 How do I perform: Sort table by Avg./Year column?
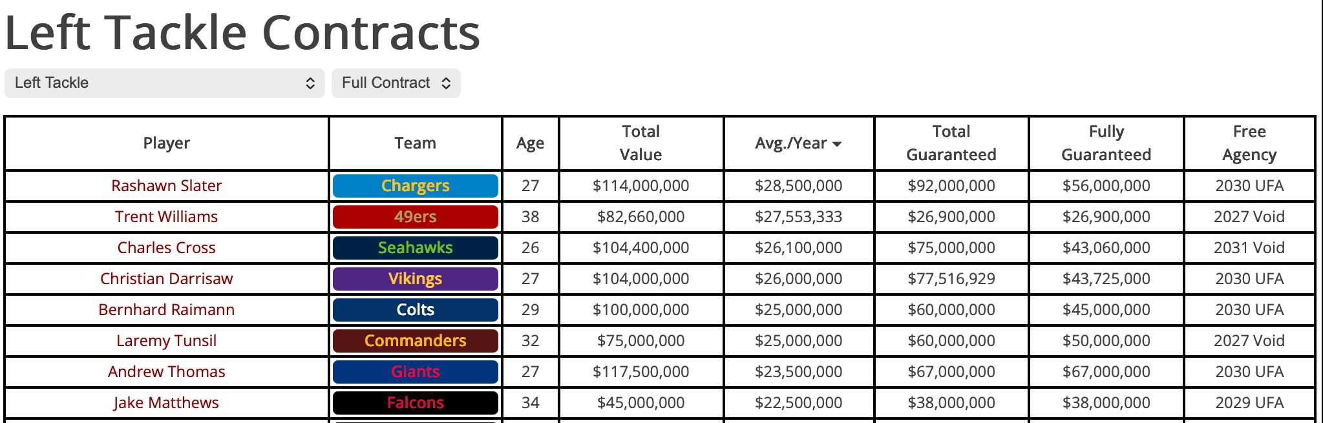(790, 143)
